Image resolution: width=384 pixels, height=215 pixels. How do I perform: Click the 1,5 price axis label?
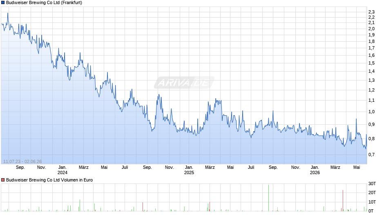click(371, 63)
